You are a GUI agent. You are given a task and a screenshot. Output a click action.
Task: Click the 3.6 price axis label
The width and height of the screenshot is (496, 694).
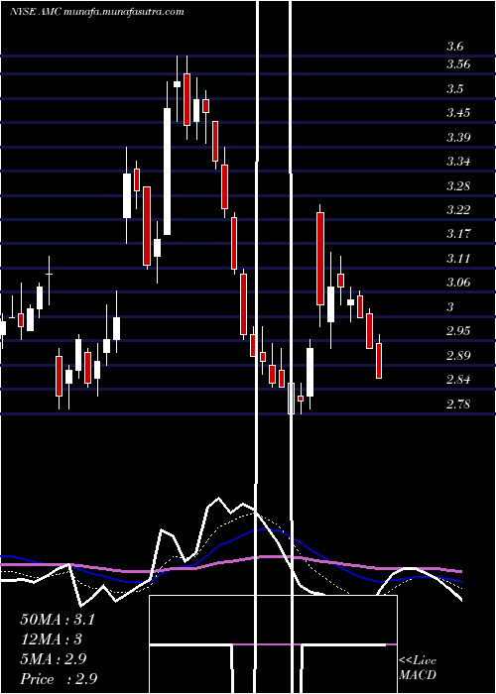pyautogui.click(x=455, y=47)
